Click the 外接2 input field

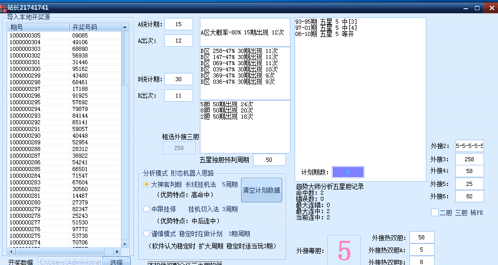click(x=469, y=146)
